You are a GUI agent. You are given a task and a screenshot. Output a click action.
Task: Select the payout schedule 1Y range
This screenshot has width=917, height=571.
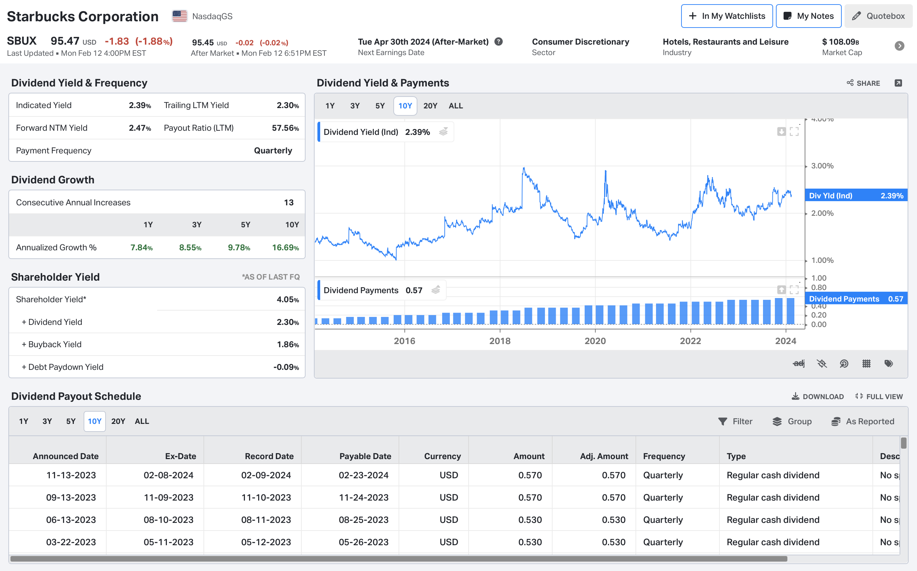click(23, 421)
